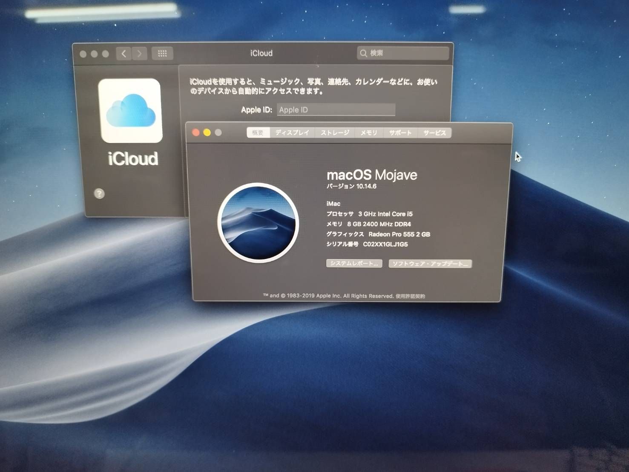Image resolution: width=629 pixels, height=472 pixels.
Task: Select the サービス tab
Action: click(x=434, y=132)
